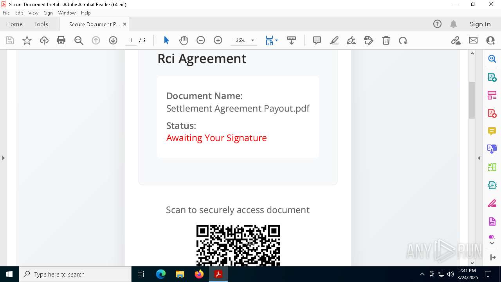Expand the tools pane arrow button
Image resolution: width=501 pixels, height=282 pixels.
[x=492, y=257]
